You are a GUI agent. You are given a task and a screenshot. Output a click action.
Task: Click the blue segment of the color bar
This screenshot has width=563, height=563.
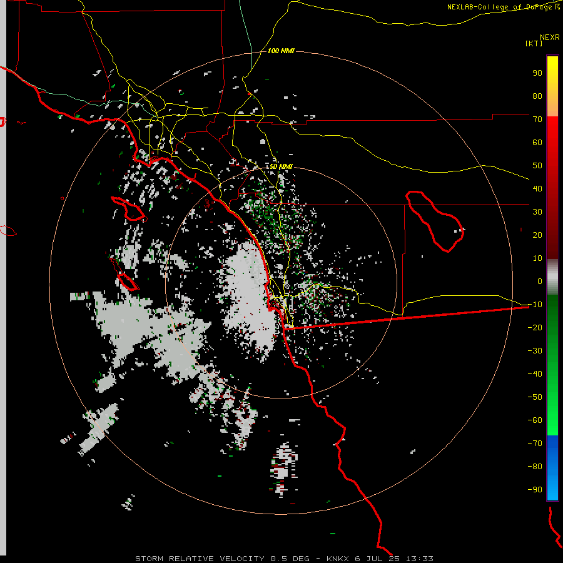coord(552,468)
